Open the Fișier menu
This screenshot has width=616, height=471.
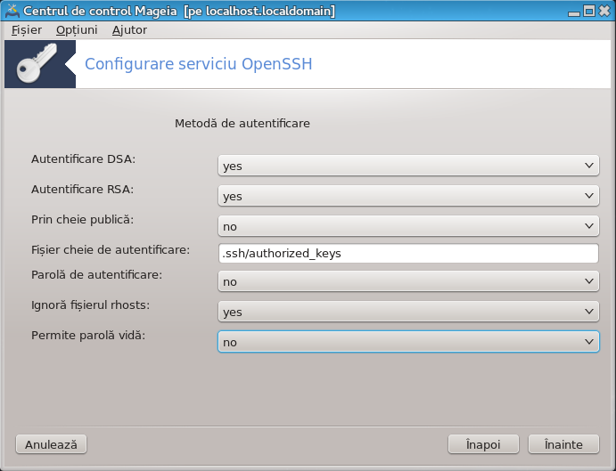tap(27, 30)
